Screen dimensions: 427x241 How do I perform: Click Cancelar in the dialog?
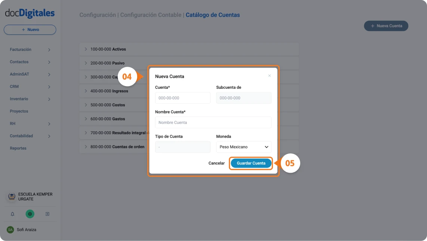(x=216, y=163)
